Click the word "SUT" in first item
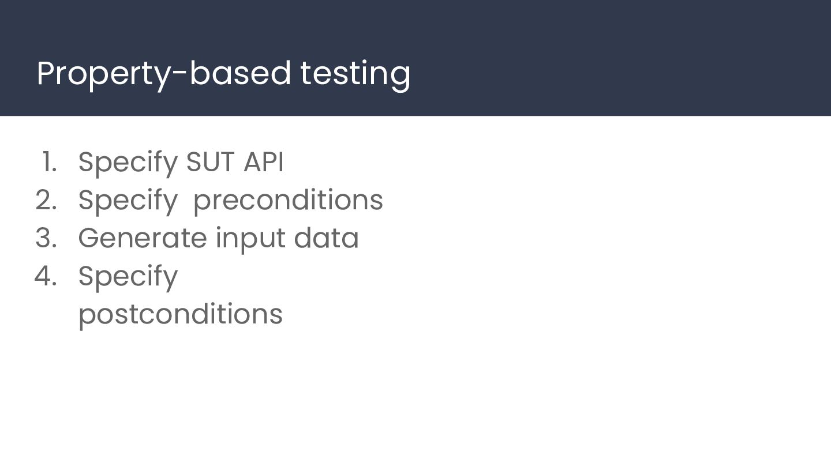The width and height of the screenshot is (831, 467). pos(210,162)
